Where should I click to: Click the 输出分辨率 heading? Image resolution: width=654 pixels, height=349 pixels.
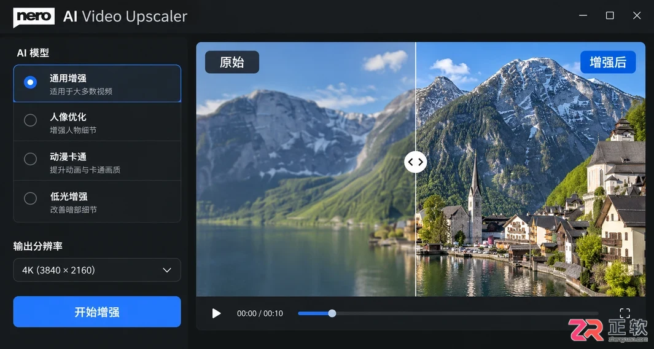tap(38, 246)
